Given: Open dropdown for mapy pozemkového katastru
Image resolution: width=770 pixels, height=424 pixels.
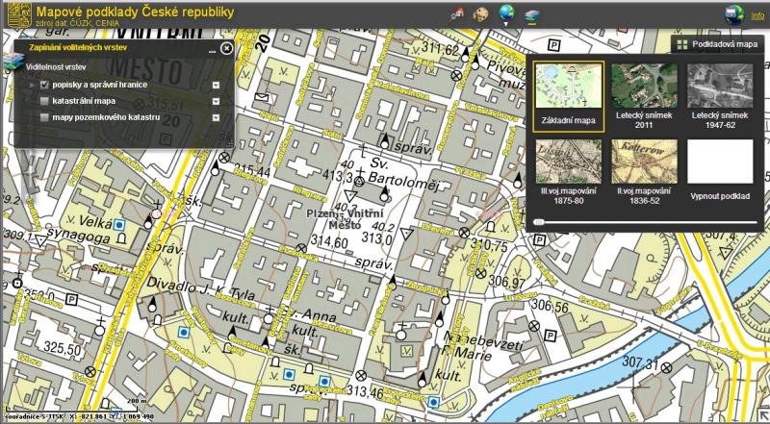Looking at the screenshot, I should click(217, 117).
